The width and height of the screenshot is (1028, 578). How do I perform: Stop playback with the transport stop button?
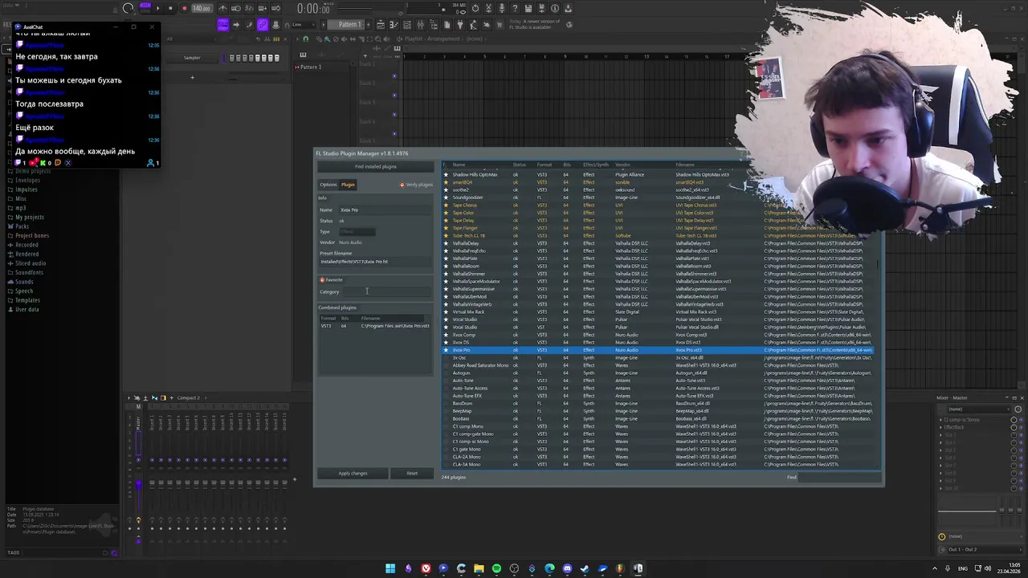coord(170,8)
